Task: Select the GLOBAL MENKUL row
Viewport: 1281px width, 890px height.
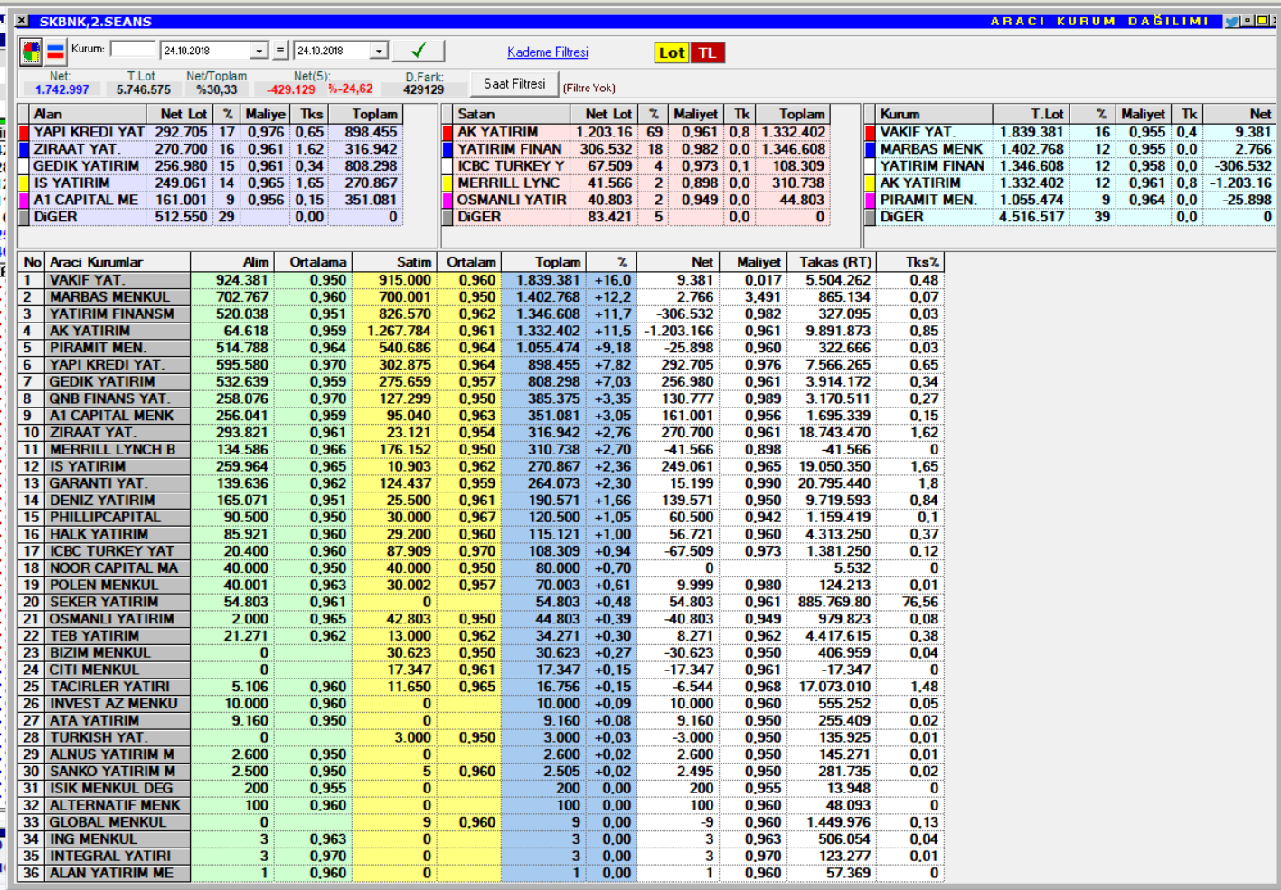Action: click(x=481, y=822)
